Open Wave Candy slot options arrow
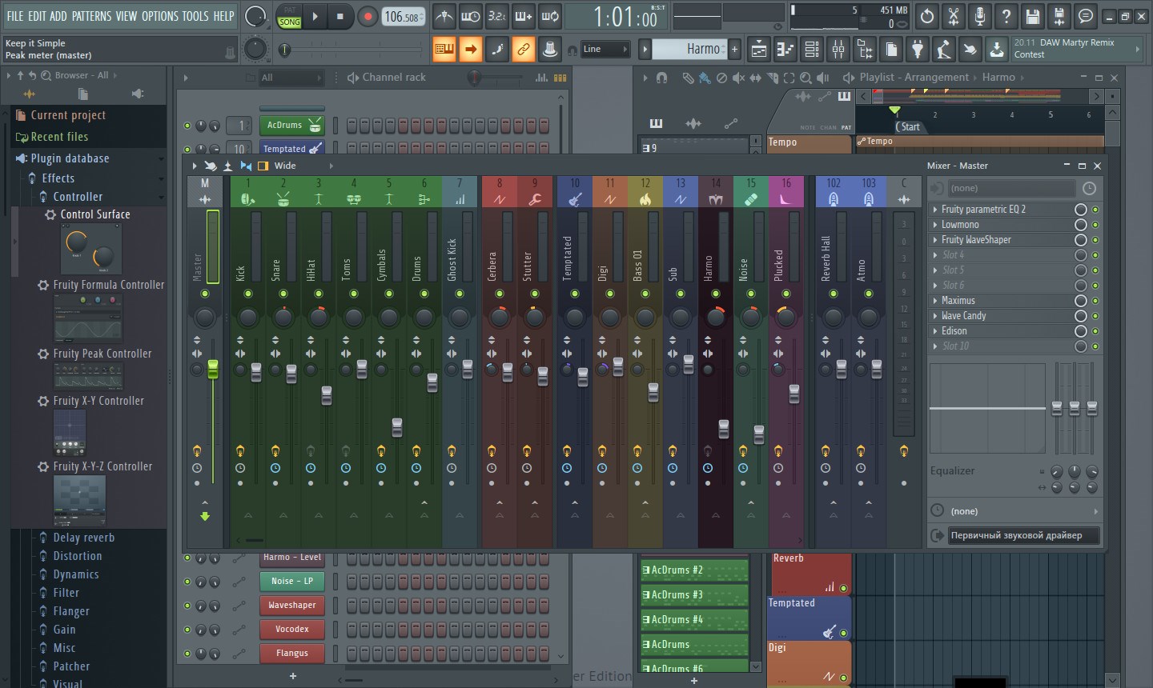 935,316
